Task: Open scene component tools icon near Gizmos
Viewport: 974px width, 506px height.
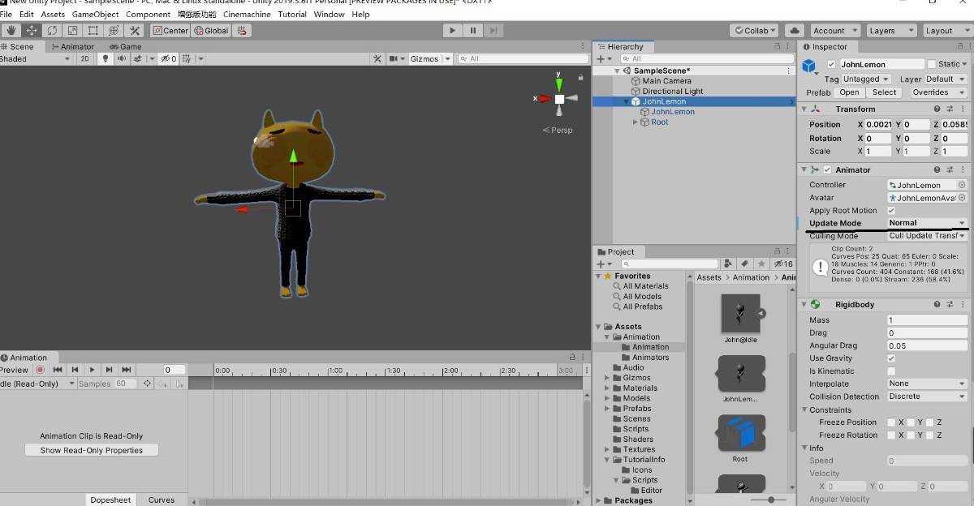Action: 377,58
